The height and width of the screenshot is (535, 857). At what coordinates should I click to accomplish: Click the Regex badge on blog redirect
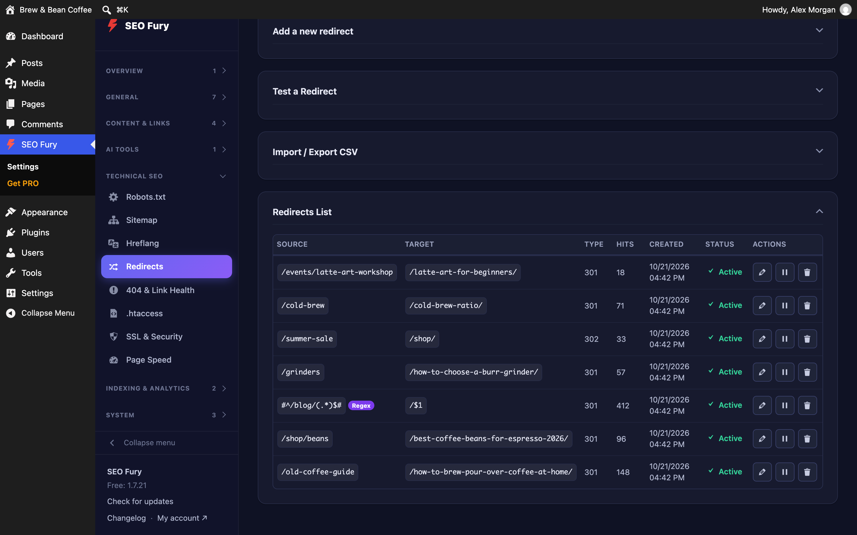361,405
